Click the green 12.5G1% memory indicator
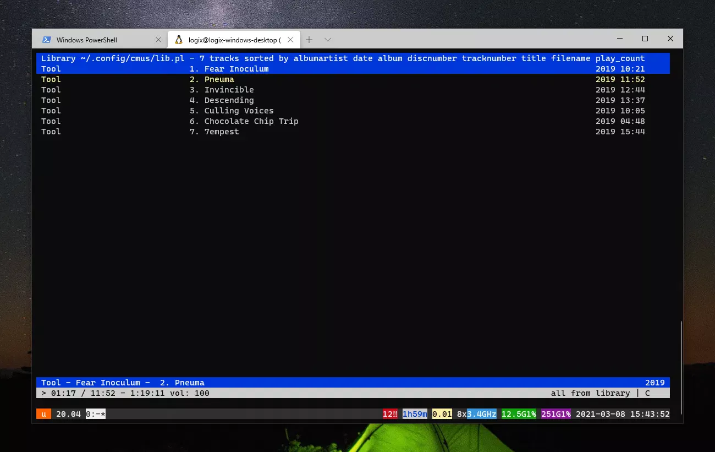The height and width of the screenshot is (452, 715). tap(519, 414)
